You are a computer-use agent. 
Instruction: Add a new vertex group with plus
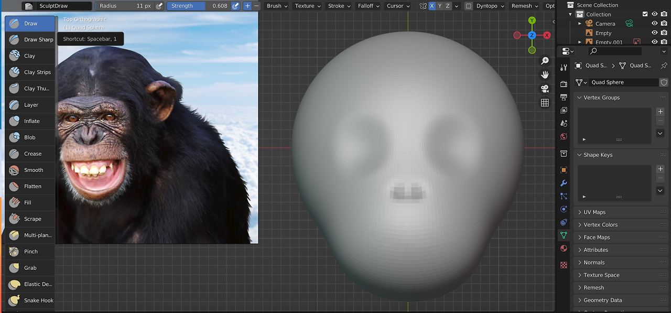pyautogui.click(x=660, y=112)
